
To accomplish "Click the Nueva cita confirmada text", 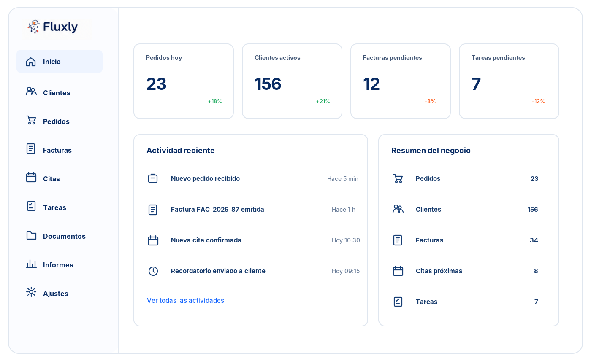I will (206, 240).
